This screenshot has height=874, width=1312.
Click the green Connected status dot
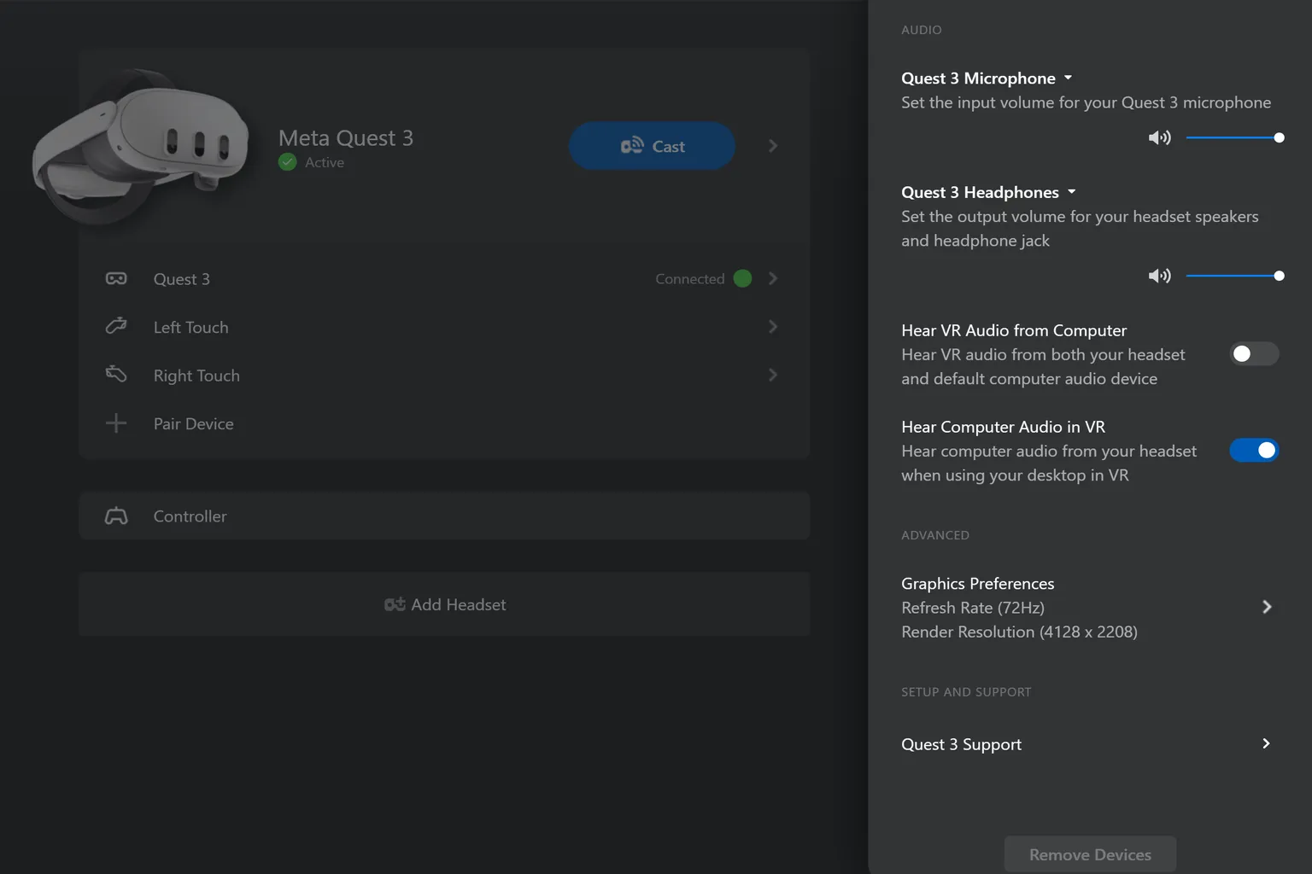(742, 278)
